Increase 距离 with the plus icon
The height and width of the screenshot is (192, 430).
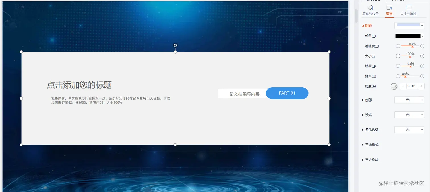tap(422, 76)
